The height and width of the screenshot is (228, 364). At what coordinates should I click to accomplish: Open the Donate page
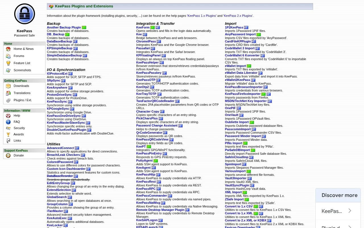tap(19, 155)
